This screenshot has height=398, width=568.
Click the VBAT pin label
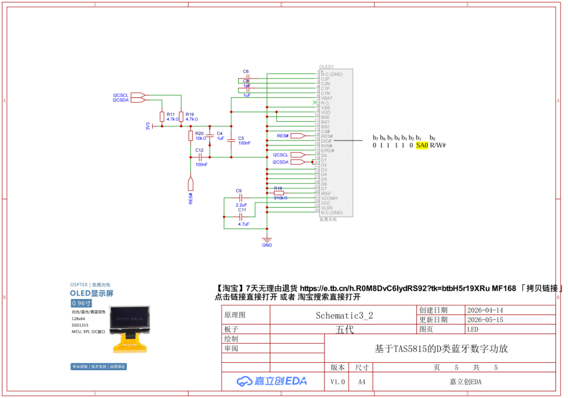pos(327,98)
